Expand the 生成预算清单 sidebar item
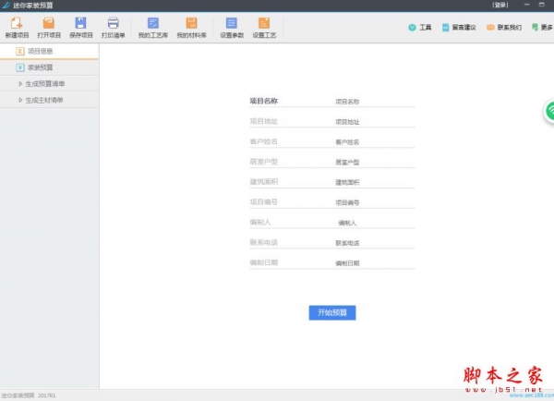554x401 pixels. tap(45, 84)
